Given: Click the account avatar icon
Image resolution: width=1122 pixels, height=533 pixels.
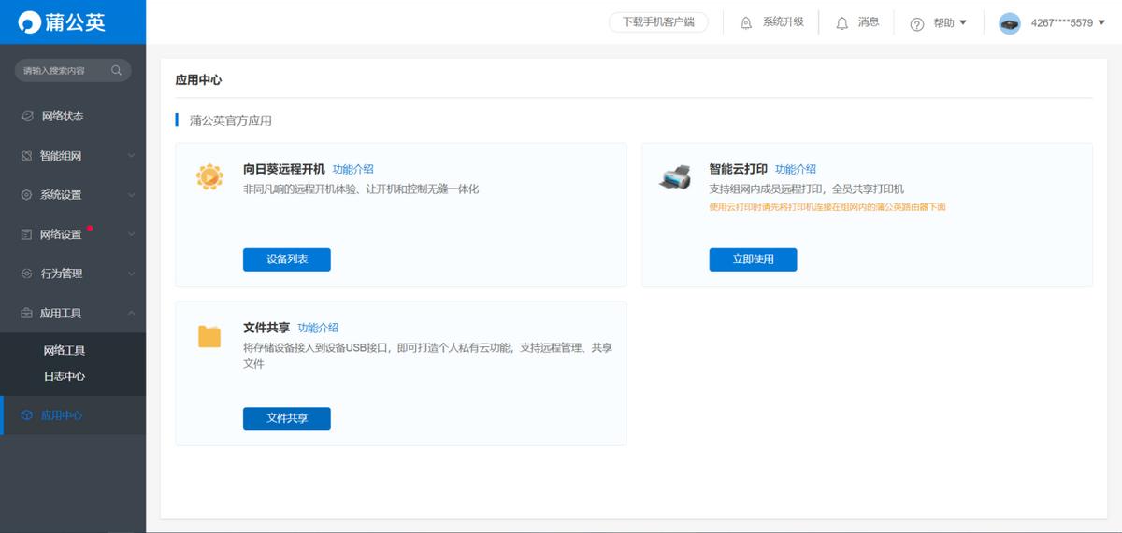Looking at the screenshot, I should [x=1010, y=23].
